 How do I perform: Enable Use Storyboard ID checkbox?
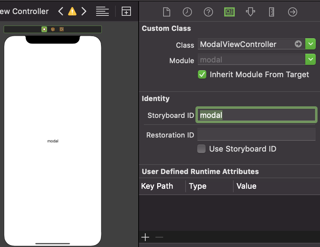tap(201, 149)
